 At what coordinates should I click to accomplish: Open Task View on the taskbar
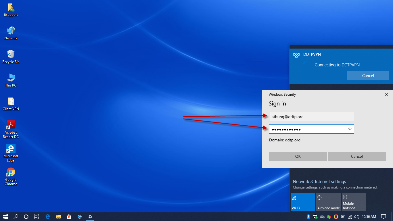tap(37, 217)
